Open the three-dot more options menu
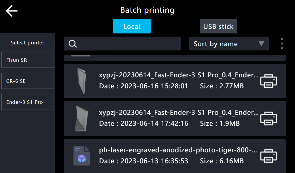295x173 pixels. (x=282, y=44)
